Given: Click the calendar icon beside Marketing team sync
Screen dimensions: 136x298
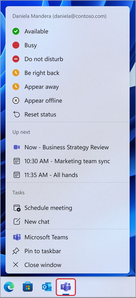Looking at the screenshot, I should [x=17, y=161].
